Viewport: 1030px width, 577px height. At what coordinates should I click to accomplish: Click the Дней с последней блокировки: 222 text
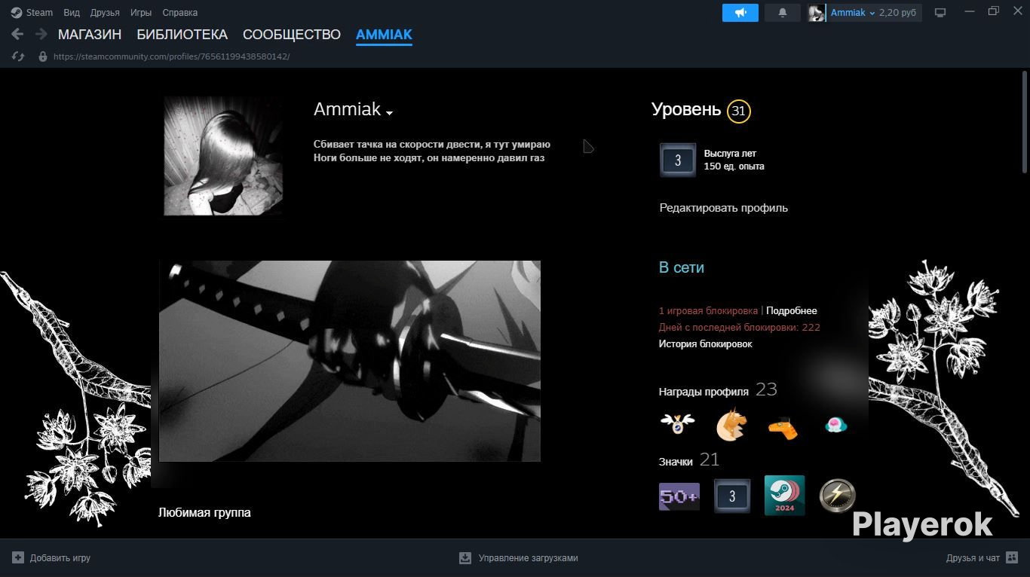(x=740, y=327)
